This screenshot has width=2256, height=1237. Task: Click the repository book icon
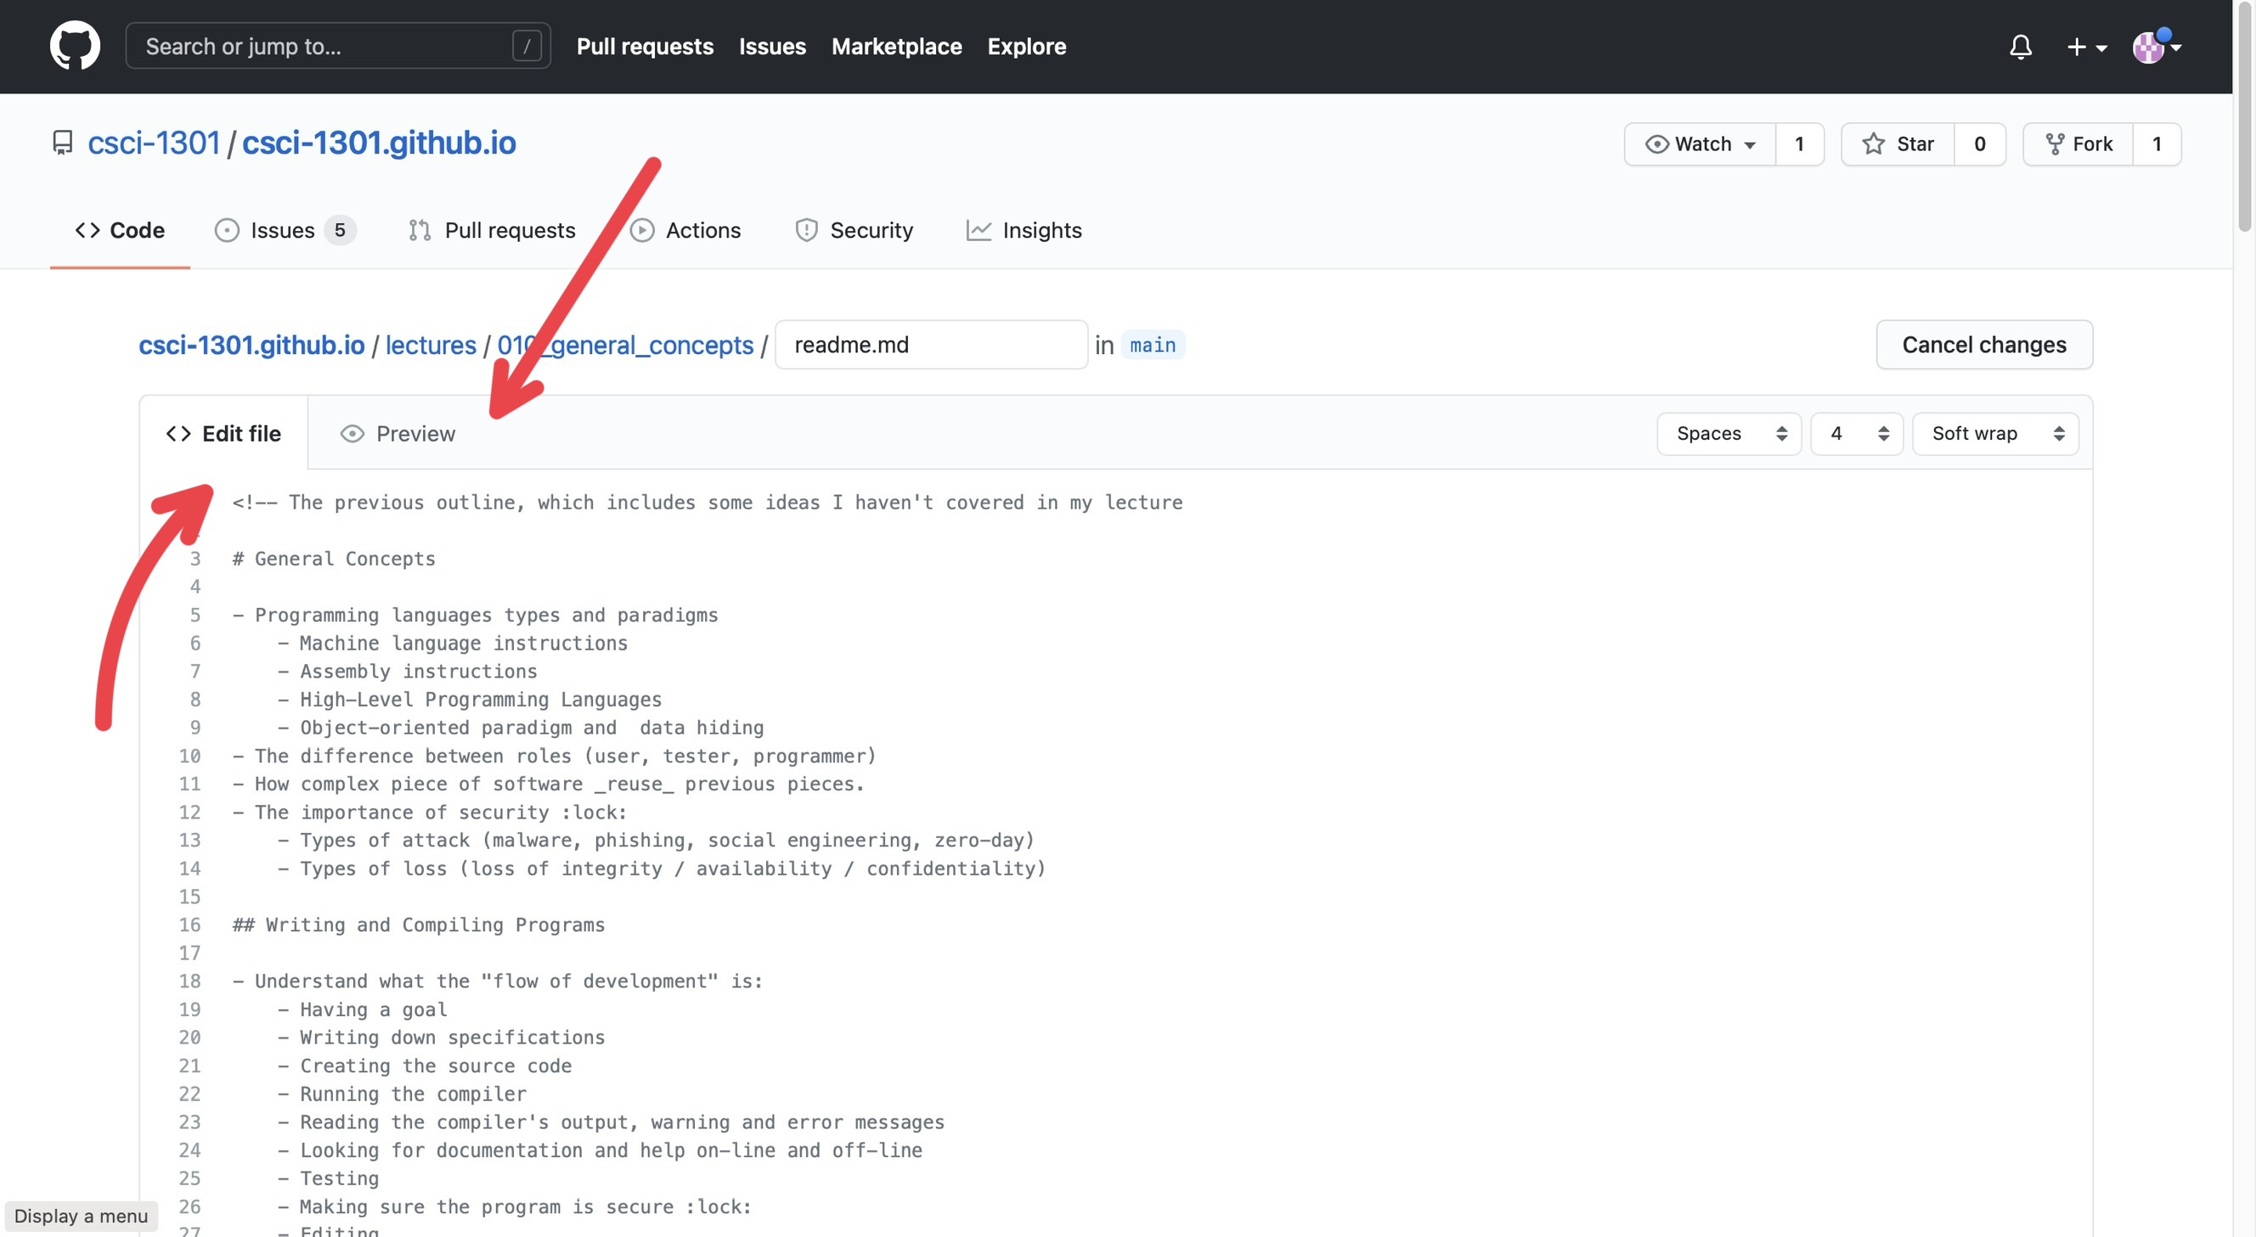pos(62,143)
